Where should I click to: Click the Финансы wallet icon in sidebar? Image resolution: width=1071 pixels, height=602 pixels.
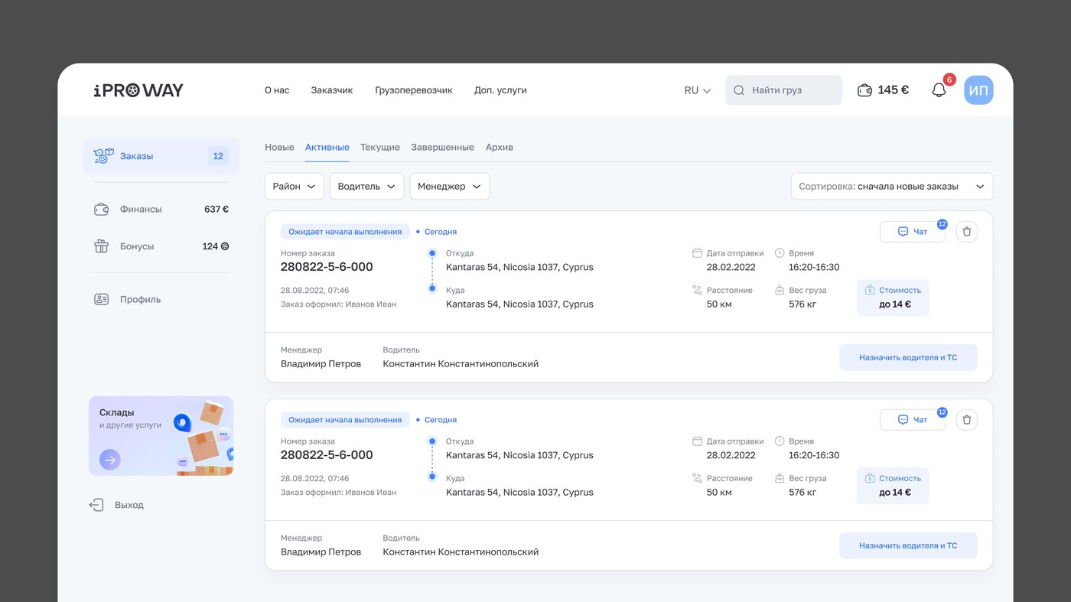tap(101, 209)
